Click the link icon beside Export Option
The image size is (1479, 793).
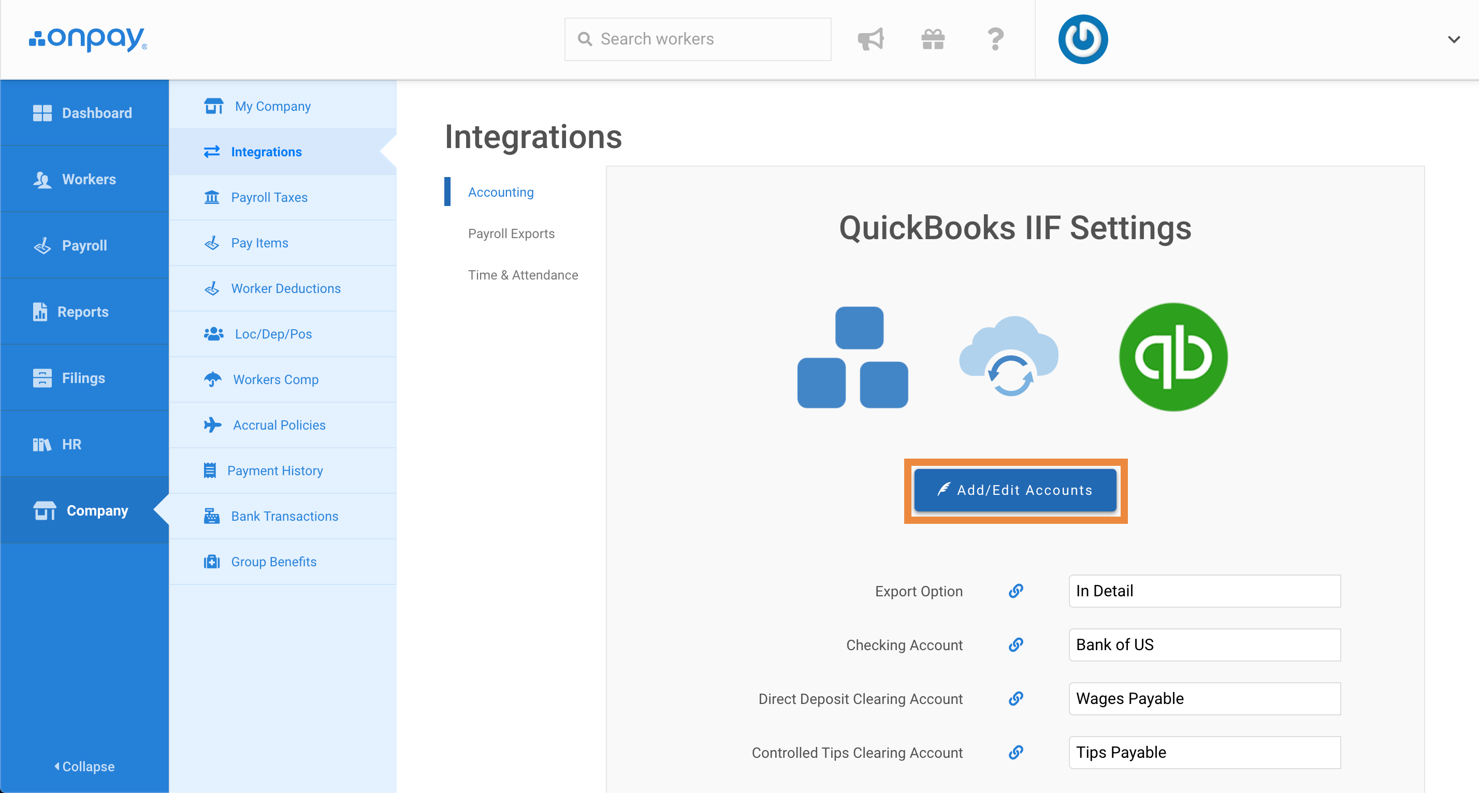1016,591
